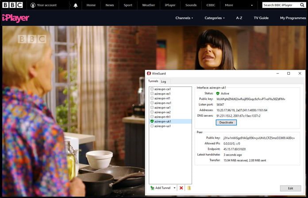308x198 pixels.
Task: Click the Transfer received/sent value
Action: (245, 160)
